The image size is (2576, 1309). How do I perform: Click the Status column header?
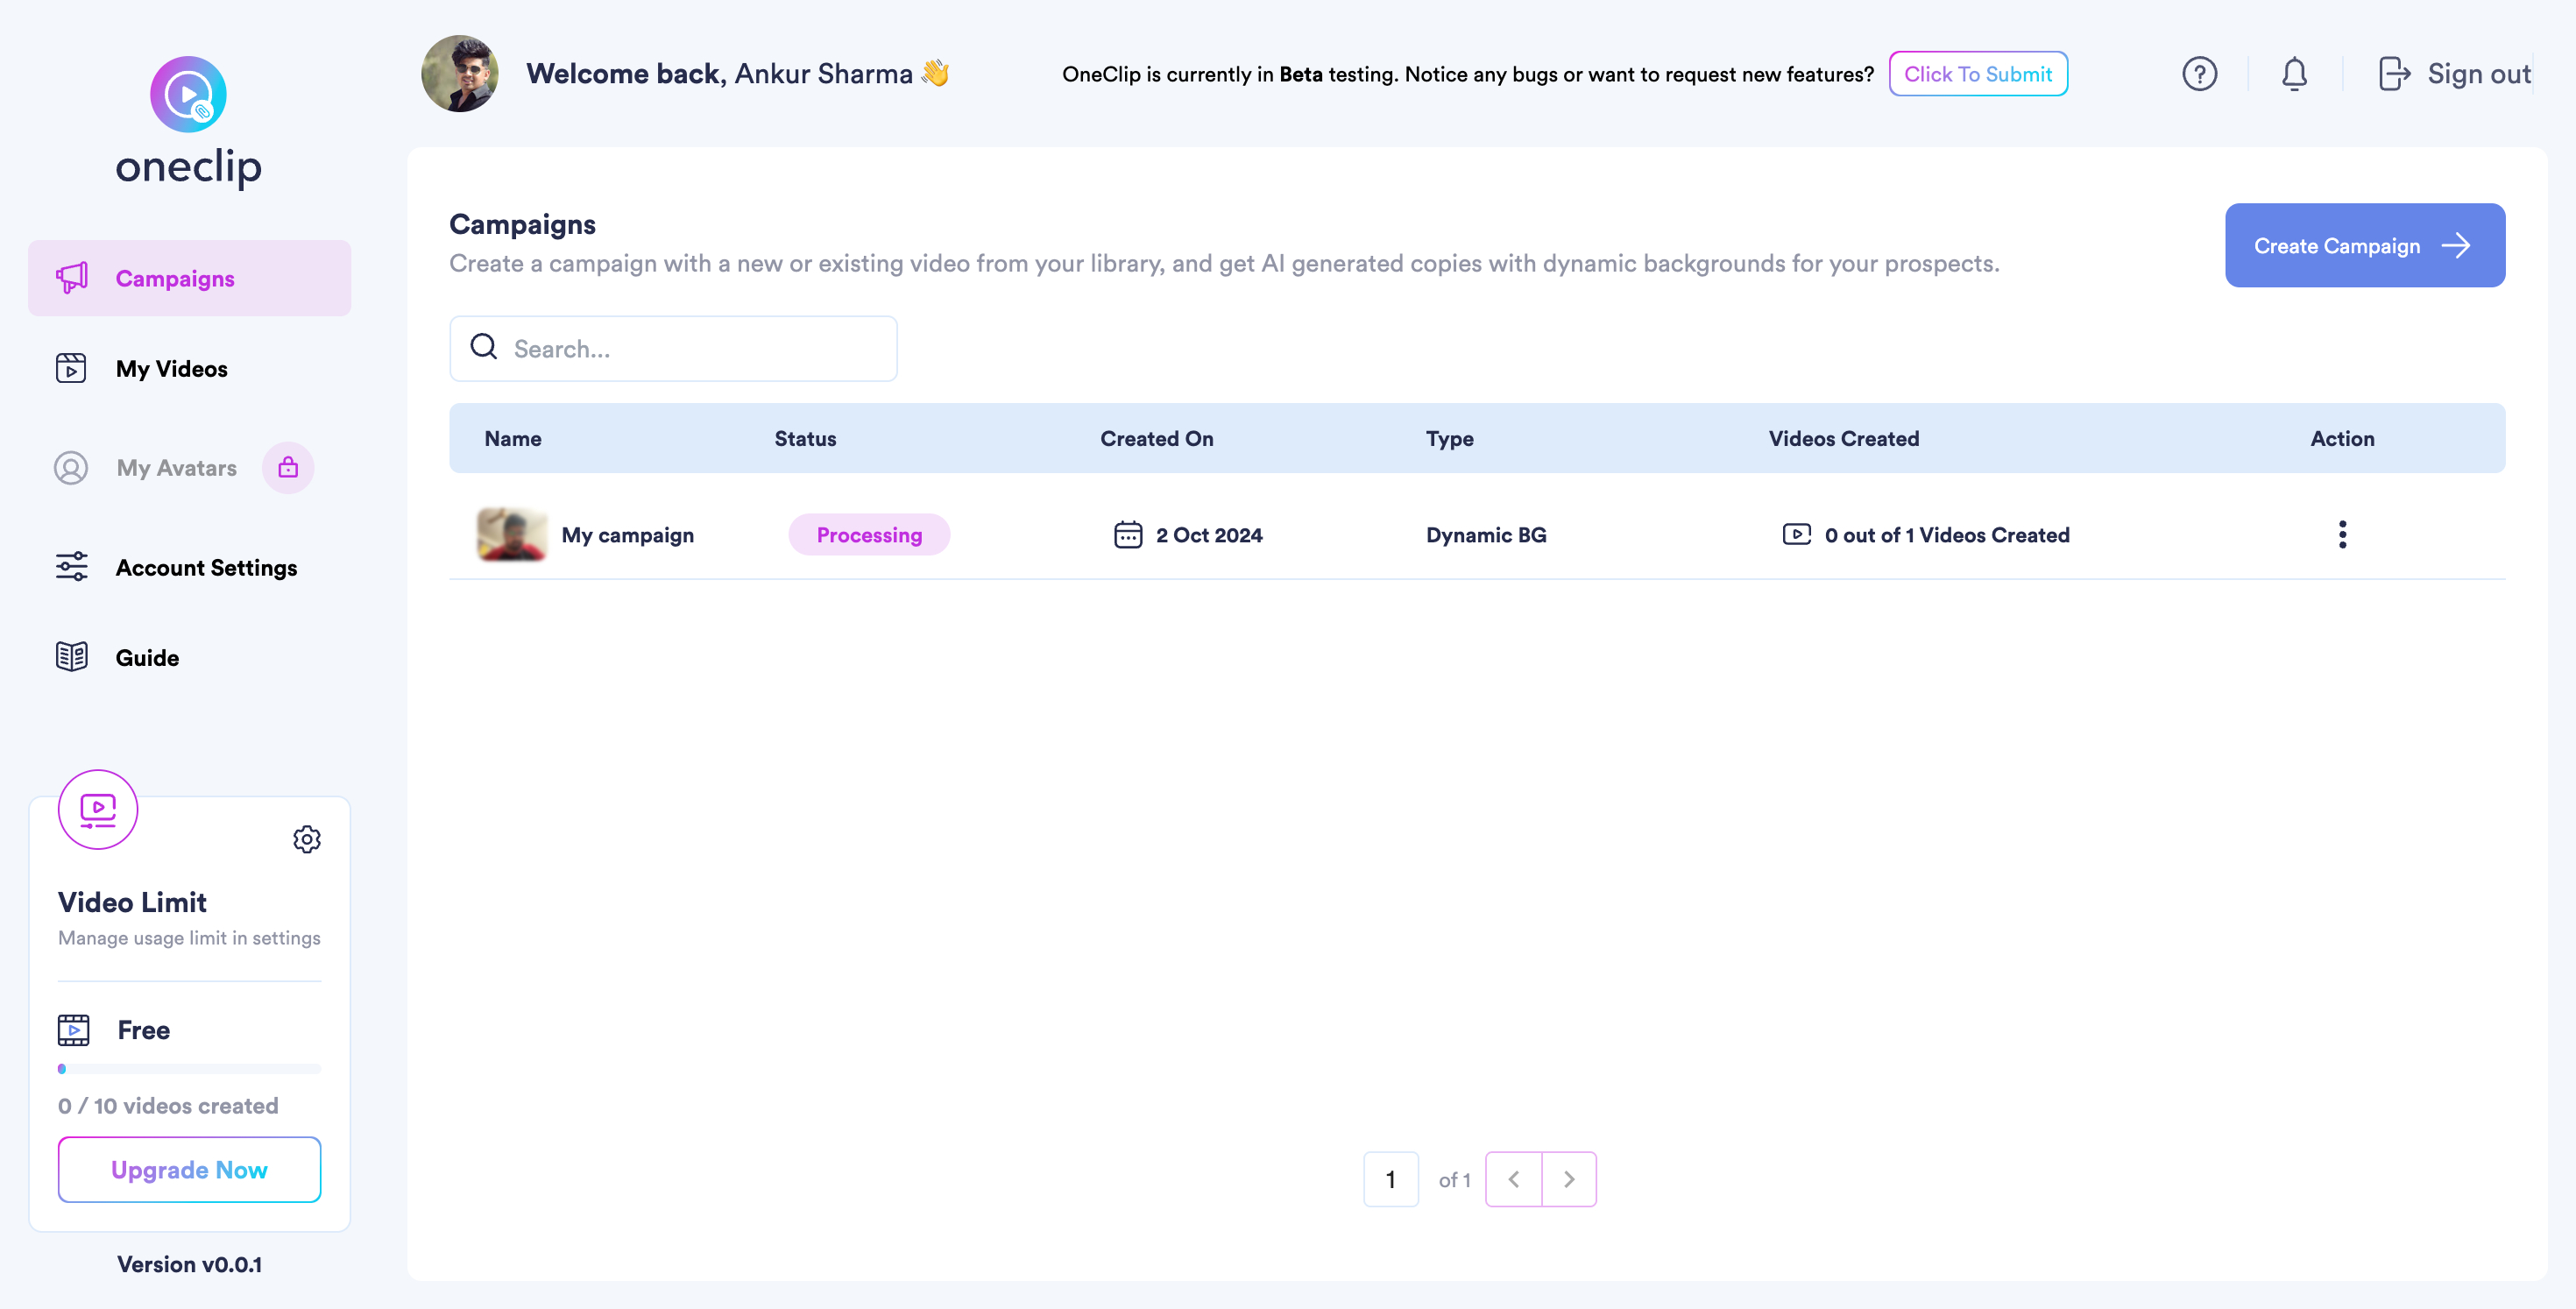pyautogui.click(x=805, y=438)
